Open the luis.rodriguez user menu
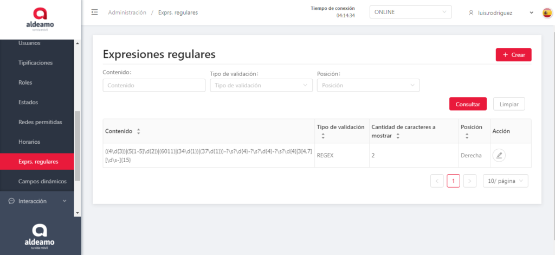The image size is (555, 255). [501, 12]
